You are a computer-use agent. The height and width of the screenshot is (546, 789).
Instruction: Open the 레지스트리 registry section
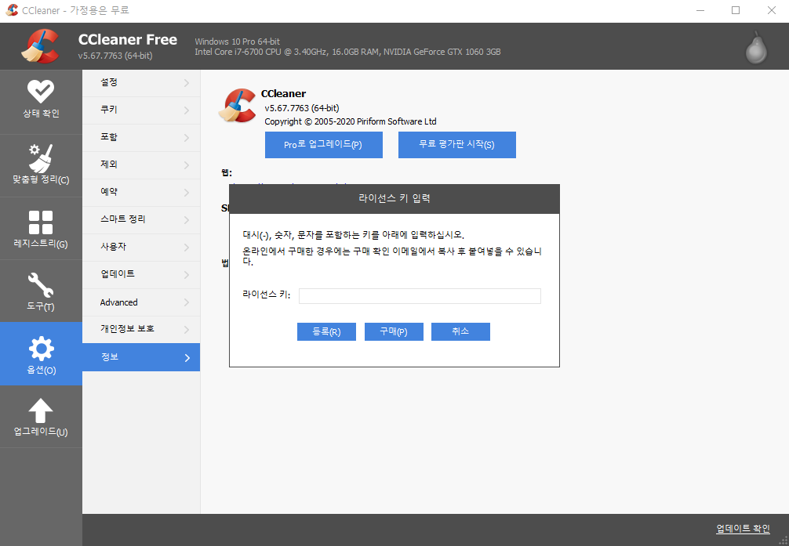tap(41, 229)
